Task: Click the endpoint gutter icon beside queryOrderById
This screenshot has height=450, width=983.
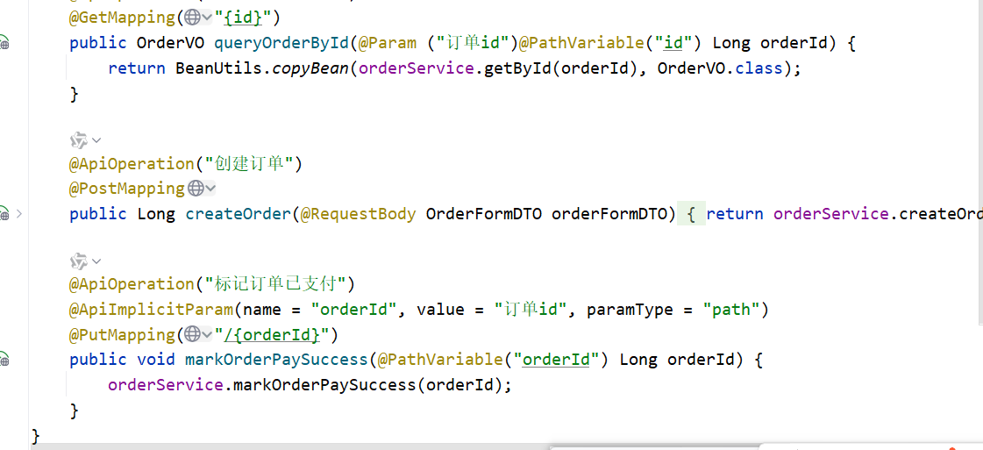Action: [4, 43]
